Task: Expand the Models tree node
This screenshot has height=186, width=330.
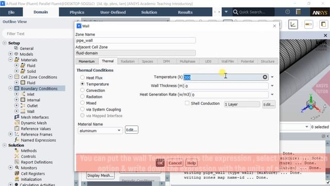Action: tap(10, 54)
